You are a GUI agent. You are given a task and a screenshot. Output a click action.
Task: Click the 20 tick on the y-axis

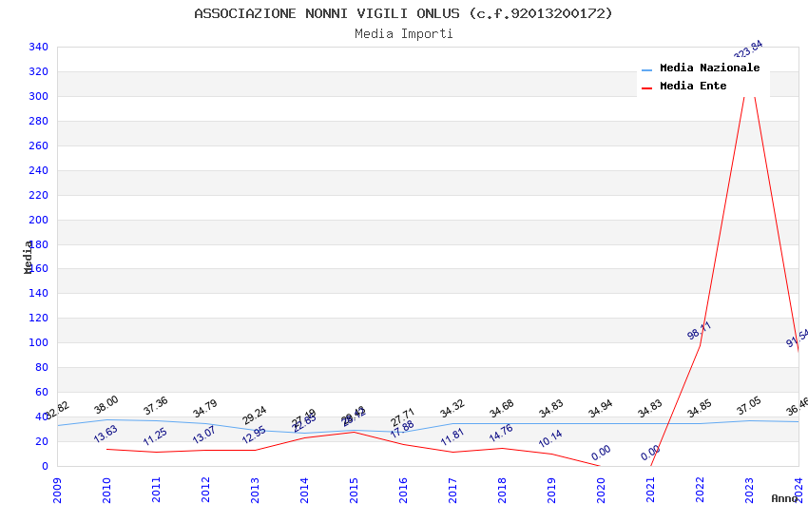[x=42, y=441]
